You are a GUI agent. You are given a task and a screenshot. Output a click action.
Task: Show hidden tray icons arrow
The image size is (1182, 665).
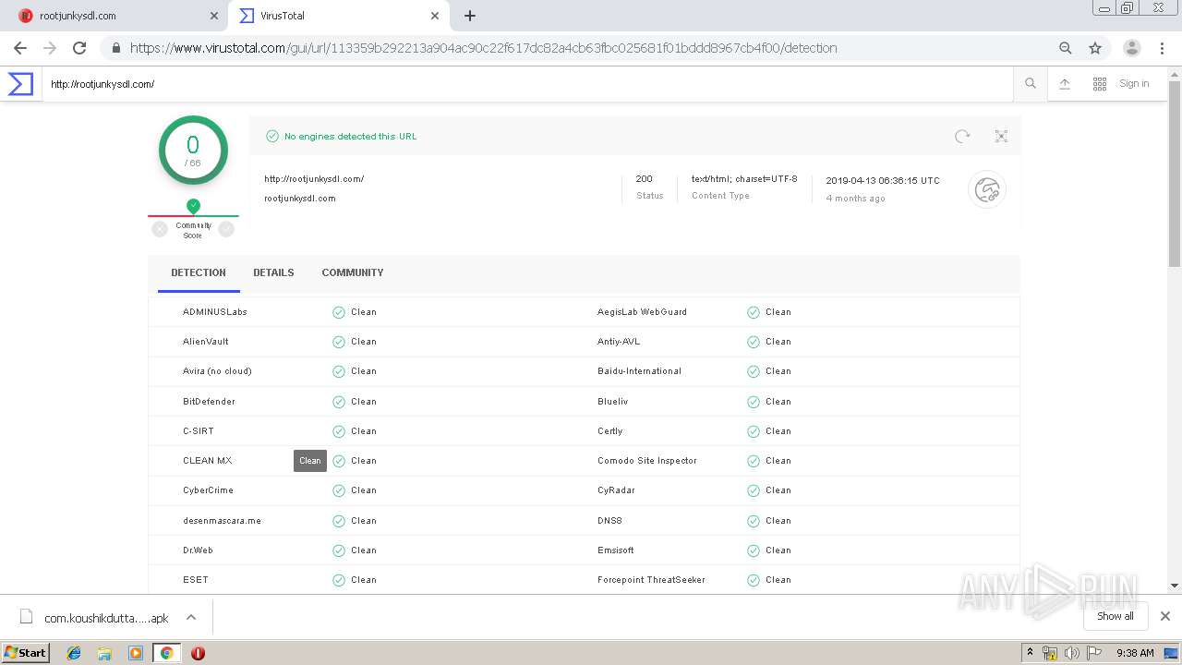coord(1030,653)
